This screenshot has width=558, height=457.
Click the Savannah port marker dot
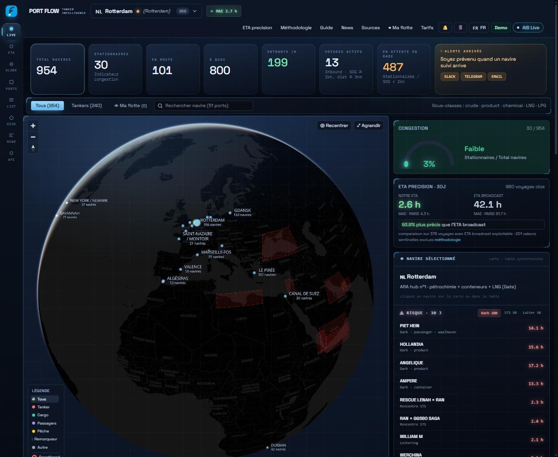[57, 216]
